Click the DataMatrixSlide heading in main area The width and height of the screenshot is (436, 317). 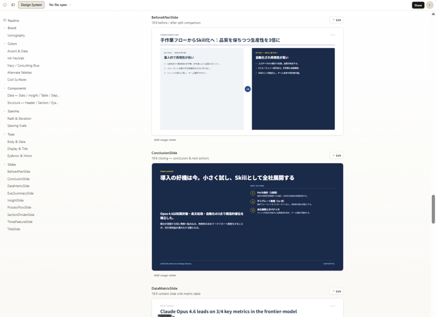click(x=164, y=289)
